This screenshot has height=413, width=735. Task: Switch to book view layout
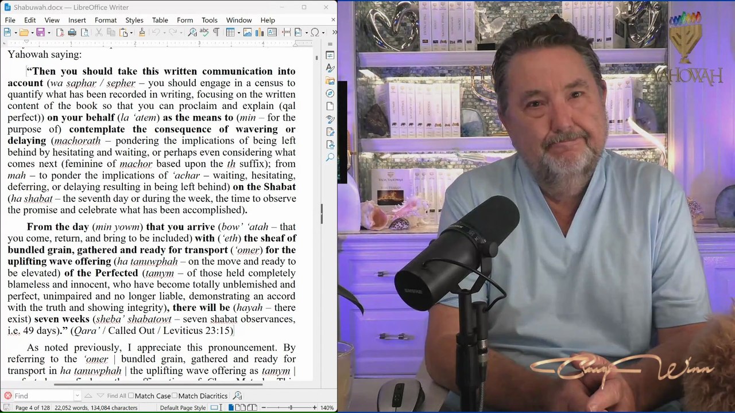pos(252,408)
